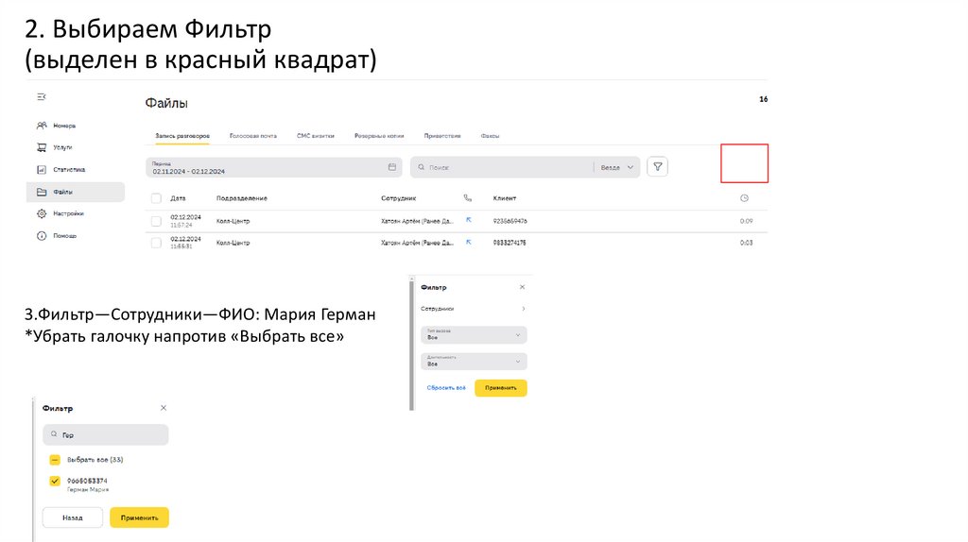968x542 pixels.
Task: Click client number 9235659476
Action: [510, 221]
